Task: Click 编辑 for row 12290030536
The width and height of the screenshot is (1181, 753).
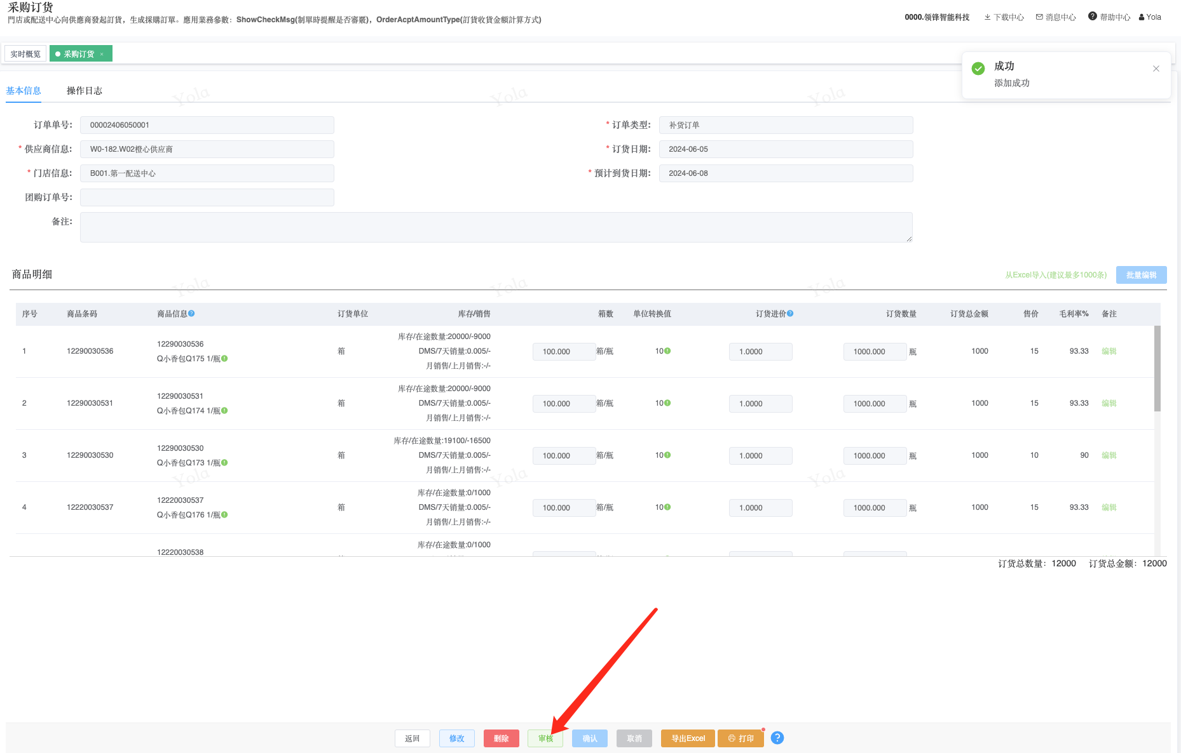Action: [1109, 351]
